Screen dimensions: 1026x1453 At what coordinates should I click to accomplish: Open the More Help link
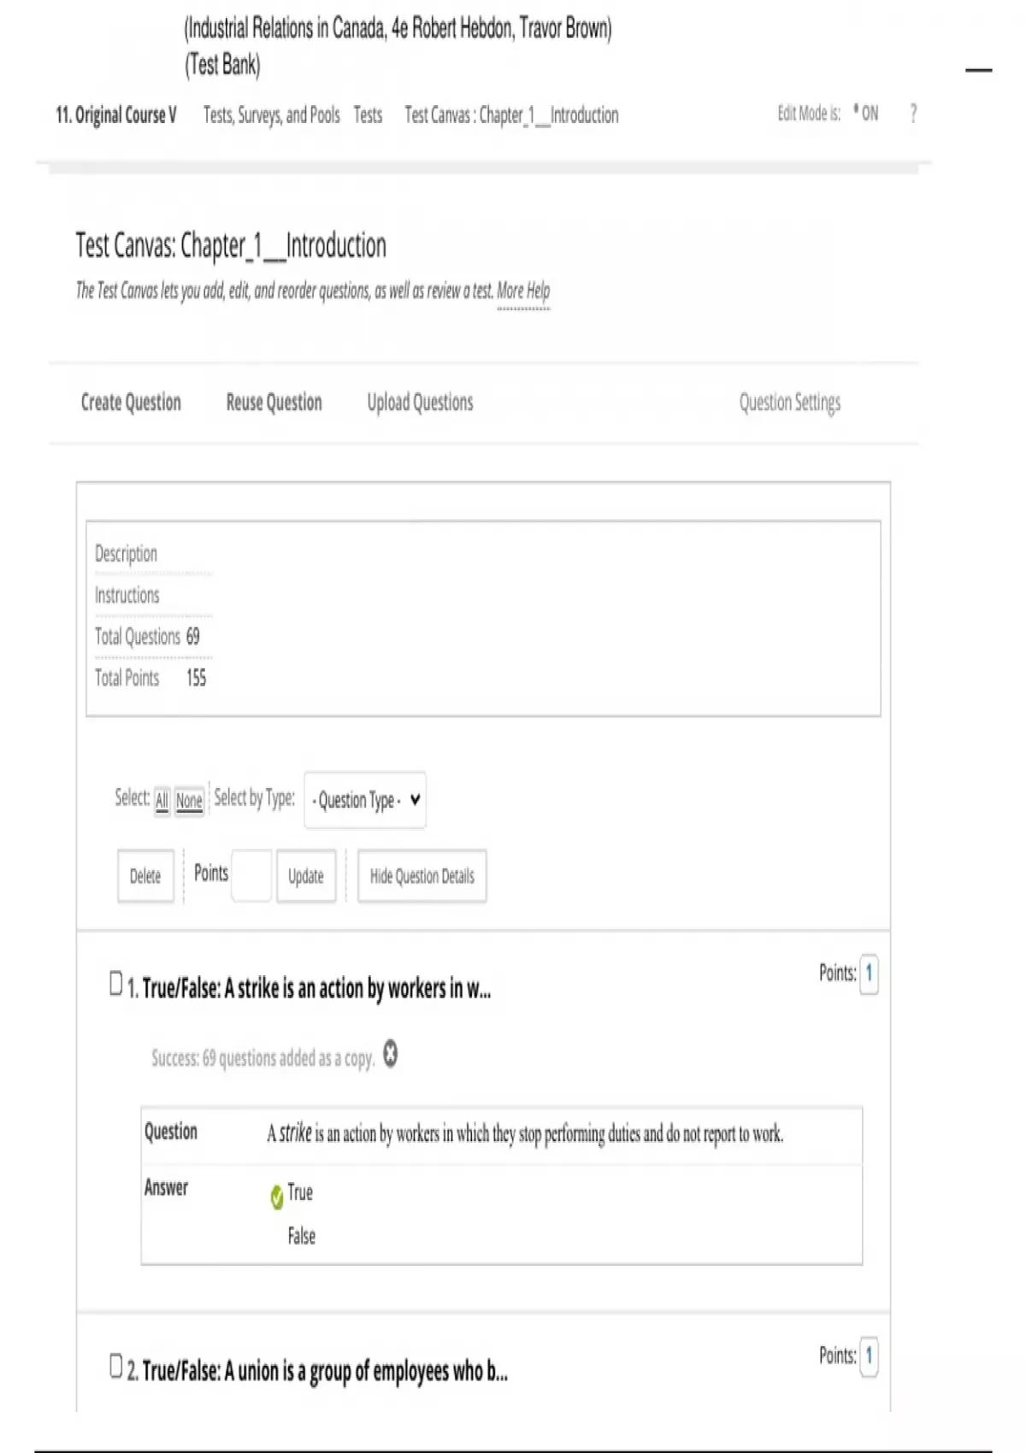click(523, 291)
